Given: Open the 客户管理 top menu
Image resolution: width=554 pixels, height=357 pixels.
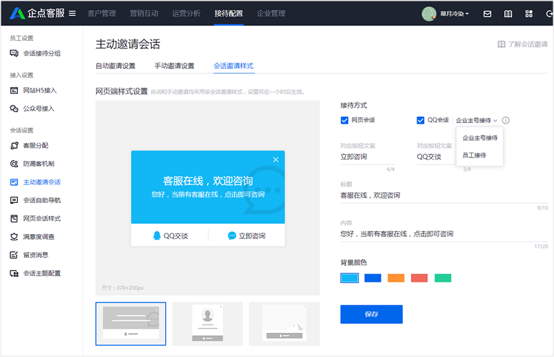Looking at the screenshot, I should click(102, 13).
